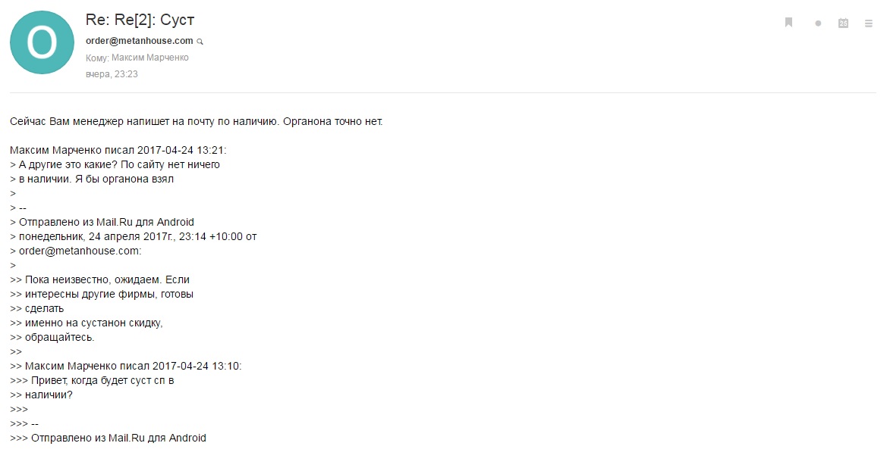Click the quoted line "Привет, когда будет суст"
This screenshot has width=887, height=465.
[102, 380]
